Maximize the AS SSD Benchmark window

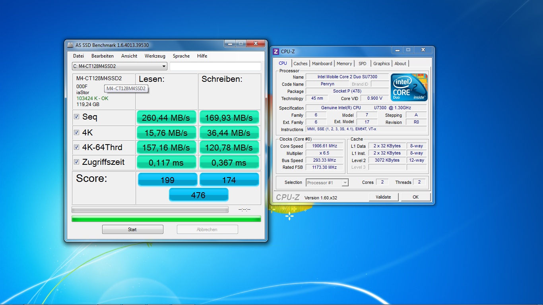(x=240, y=43)
